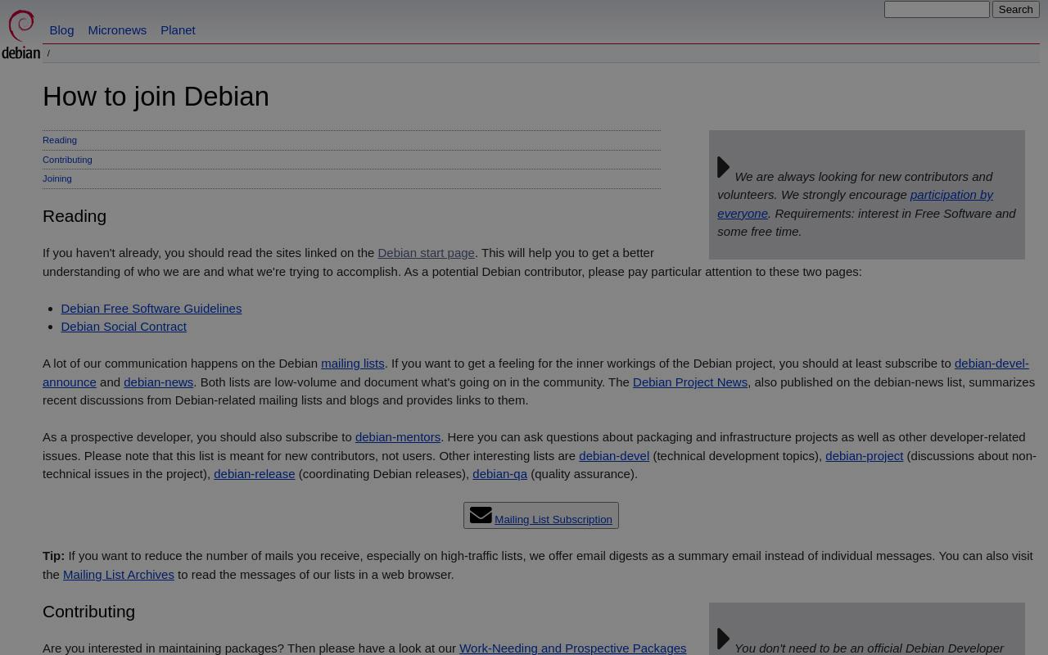Open the Blog navigation item
The height and width of the screenshot is (655, 1048).
(61, 29)
